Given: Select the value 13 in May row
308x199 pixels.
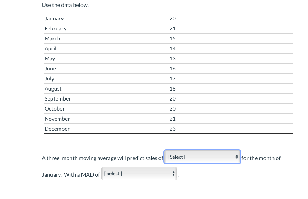Looking at the screenshot, I should pyautogui.click(x=173, y=59).
